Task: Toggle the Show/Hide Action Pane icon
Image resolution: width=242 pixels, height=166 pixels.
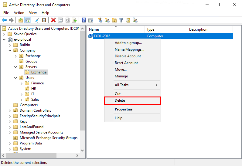Action: 91,20
